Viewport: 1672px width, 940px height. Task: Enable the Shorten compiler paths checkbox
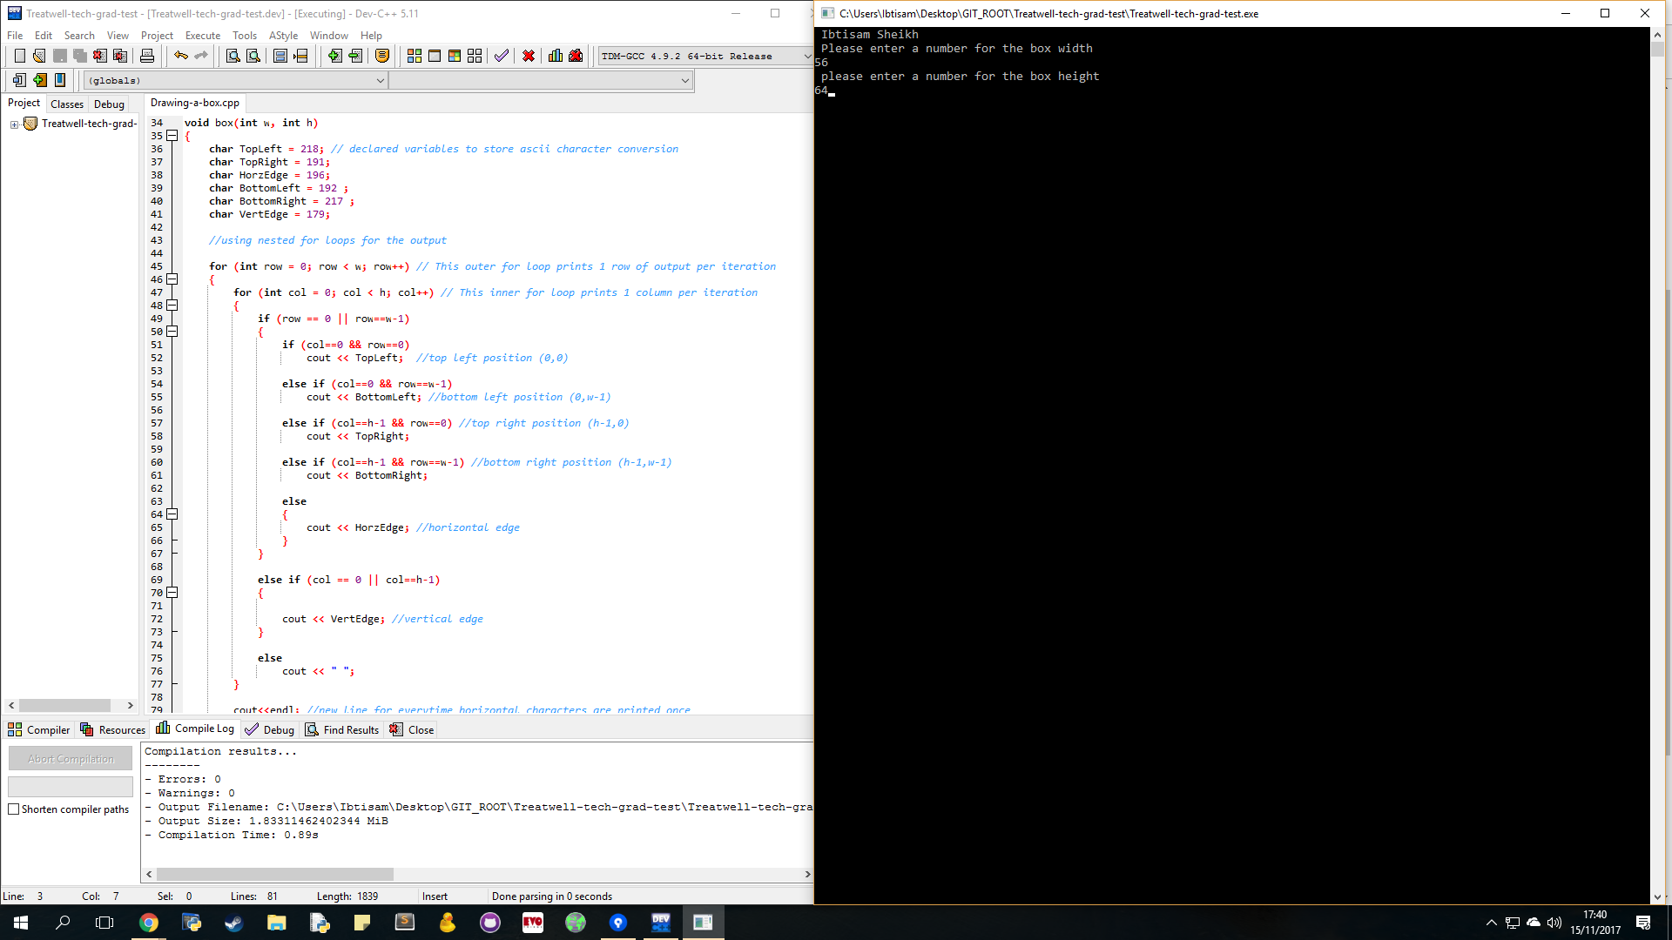[x=14, y=809]
